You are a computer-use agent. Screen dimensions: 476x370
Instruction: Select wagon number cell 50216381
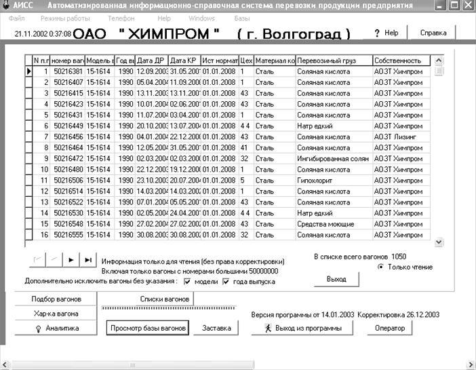(x=68, y=71)
